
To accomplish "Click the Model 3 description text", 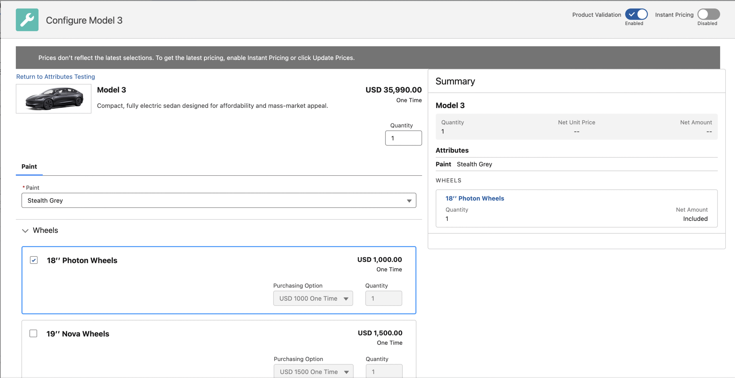I will click(212, 106).
